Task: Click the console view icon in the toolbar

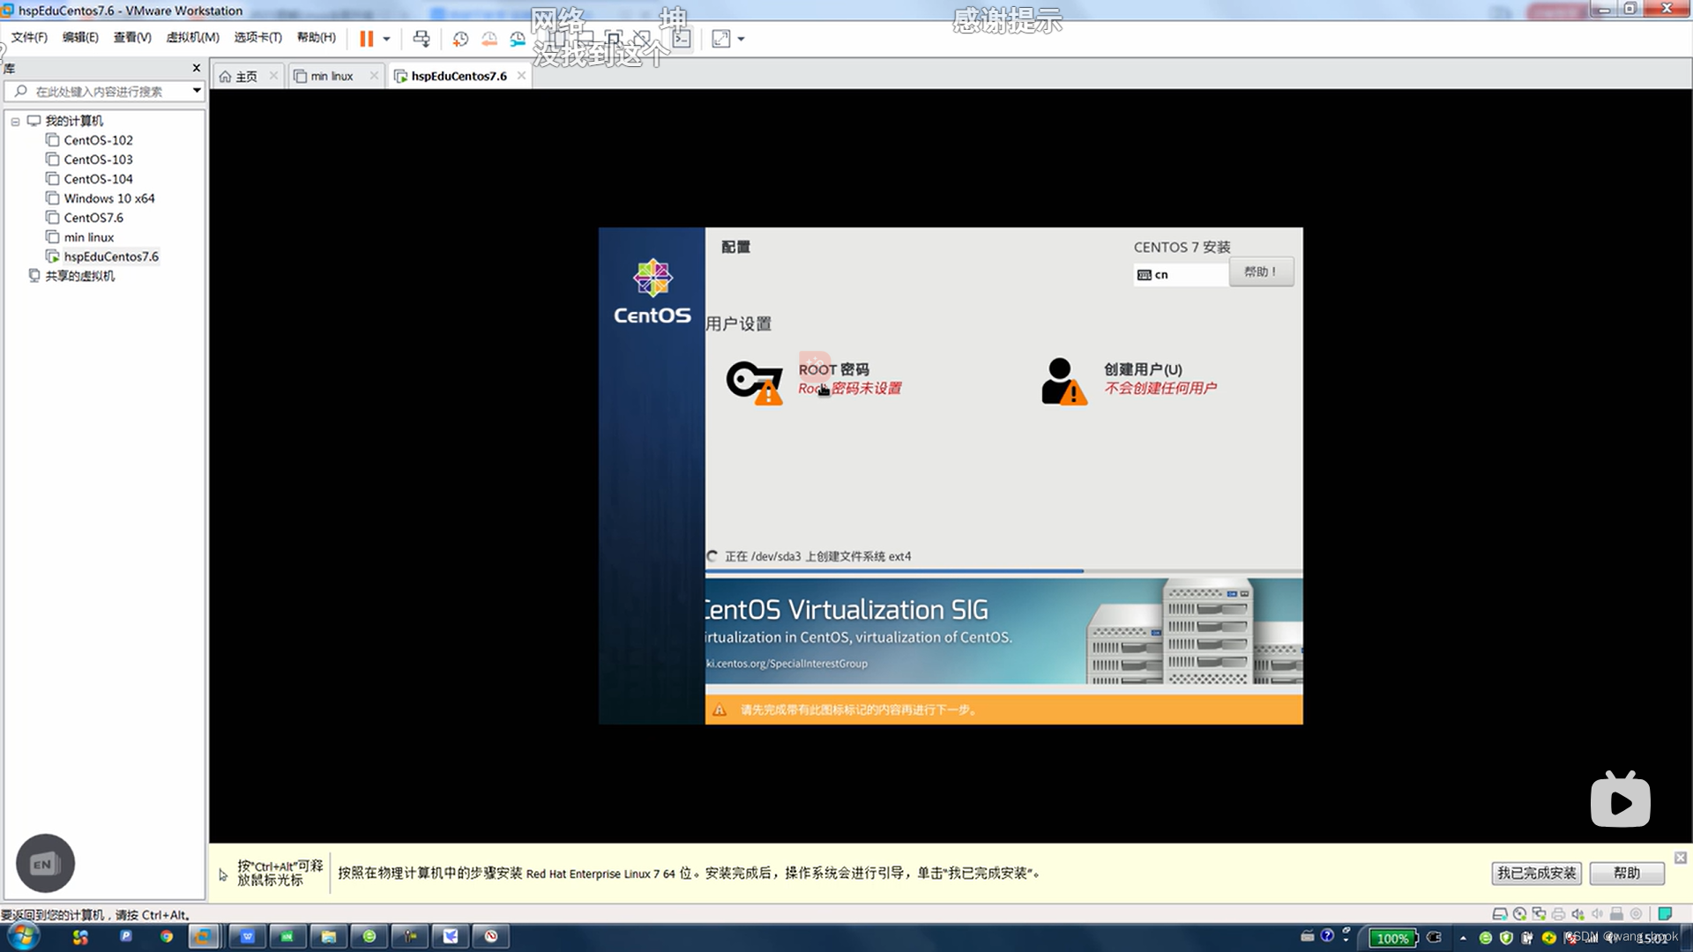Action: [x=682, y=39]
